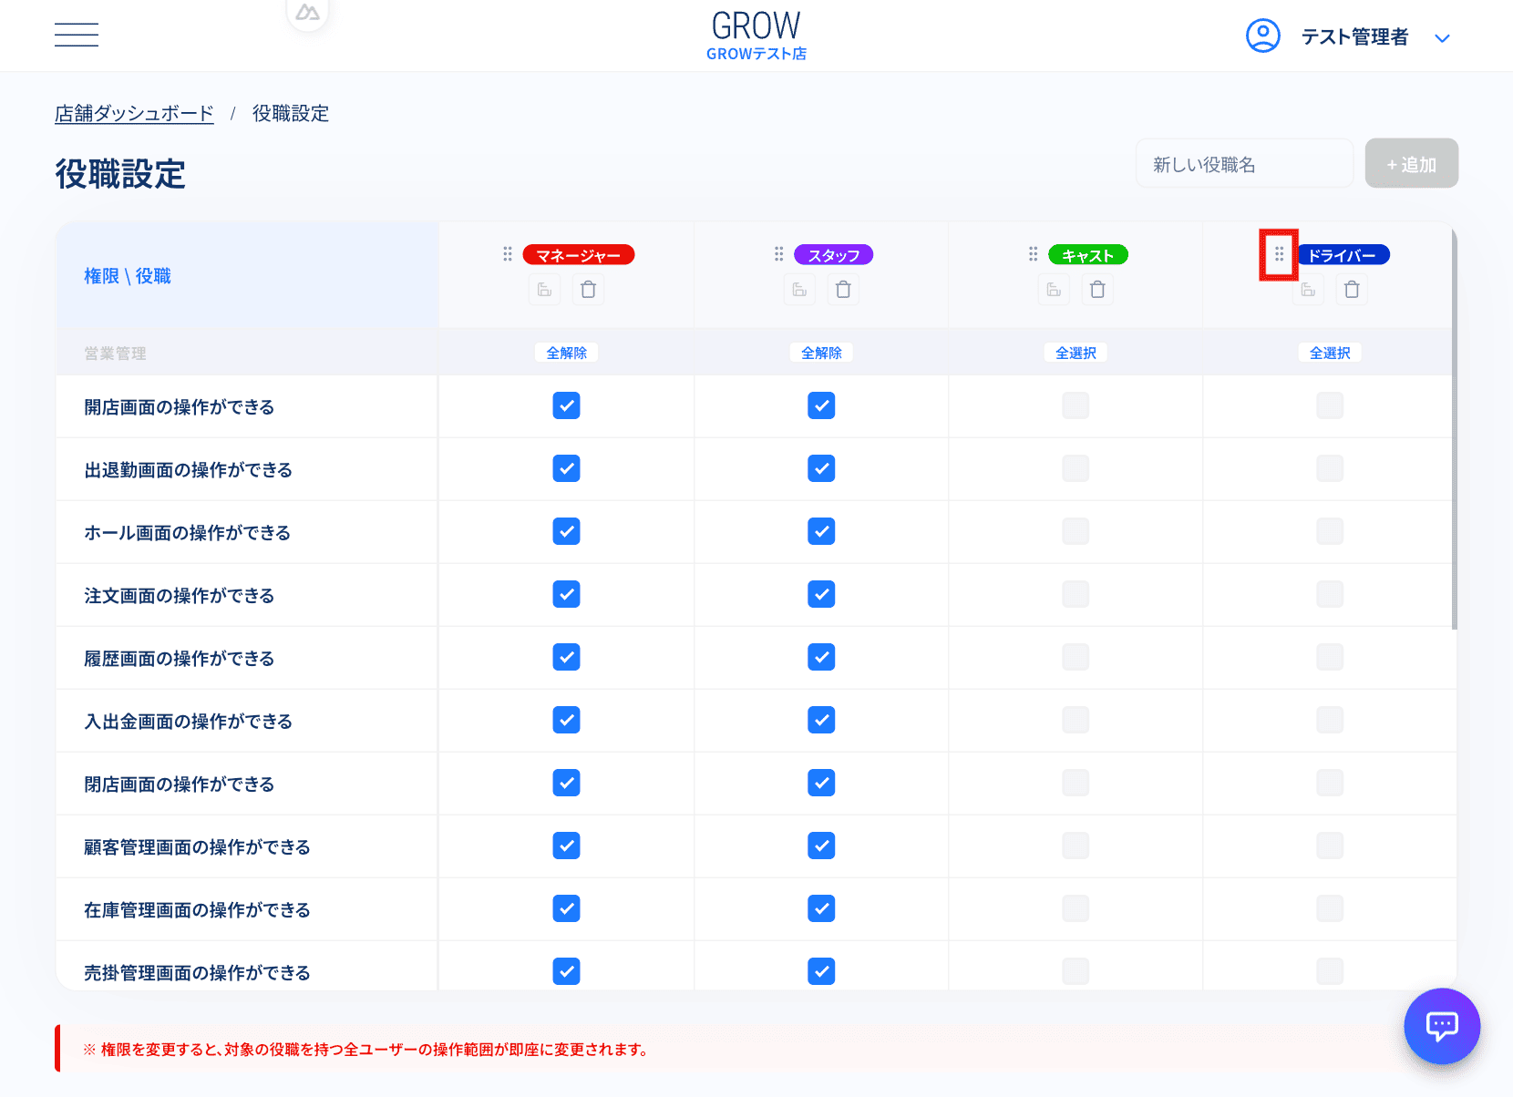Select 売掛管理画面の操作ができる row label
1513x1097 pixels.
[x=197, y=973]
